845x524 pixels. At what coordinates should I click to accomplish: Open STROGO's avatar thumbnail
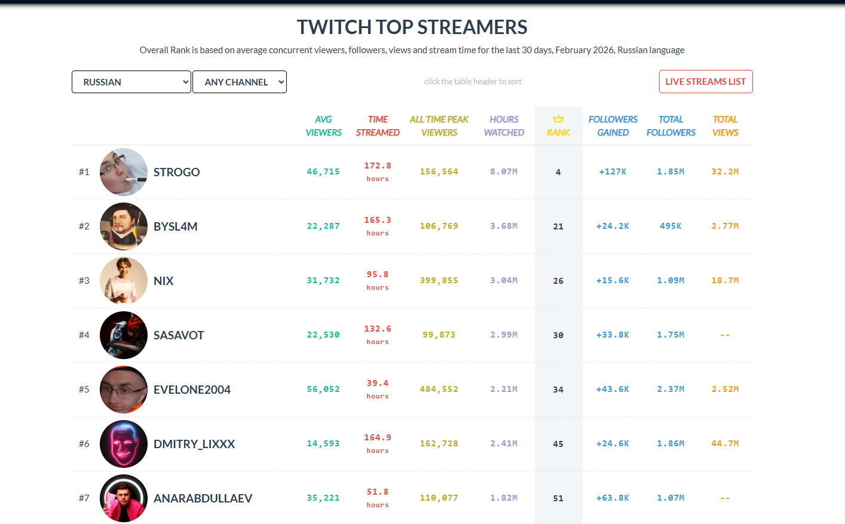pos(124,172)
